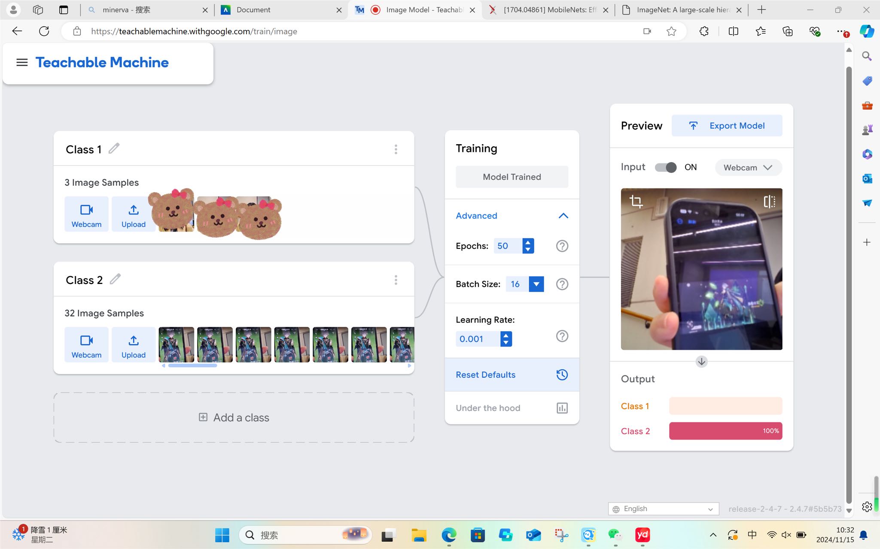The width and height of the screenshot is (880, 549).
Task: Click the crop icon on webcam preview
Action: [636, 201]
